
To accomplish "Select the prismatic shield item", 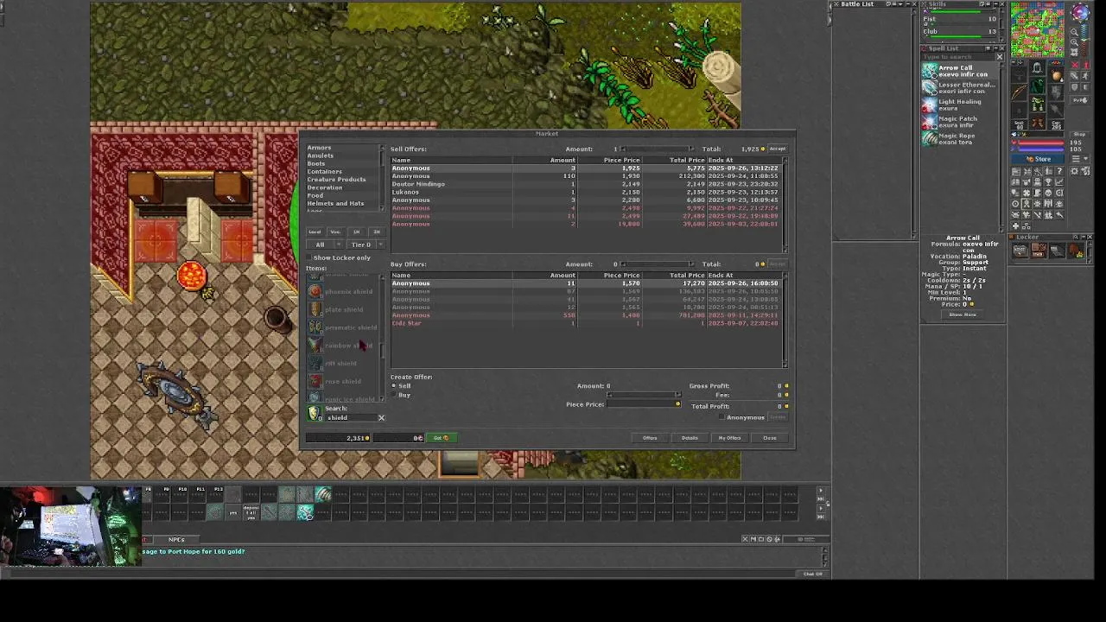I will click(343, 327).
